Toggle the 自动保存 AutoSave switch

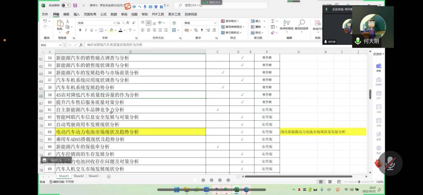[66, 5]
